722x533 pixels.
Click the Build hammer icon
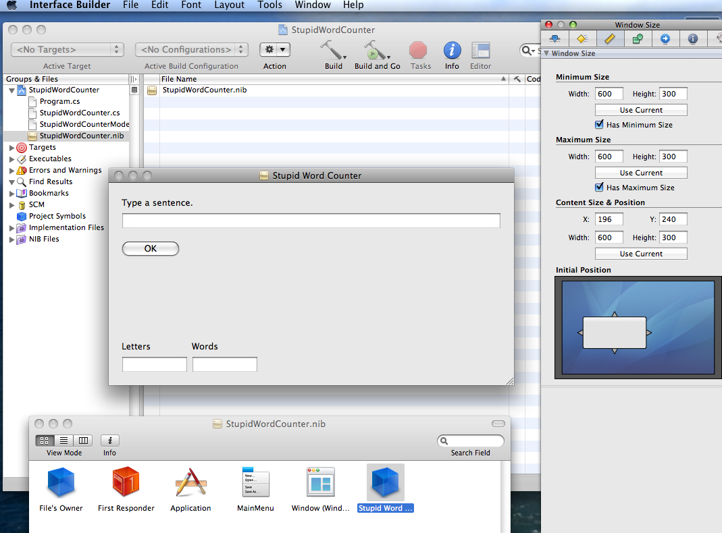332,50
